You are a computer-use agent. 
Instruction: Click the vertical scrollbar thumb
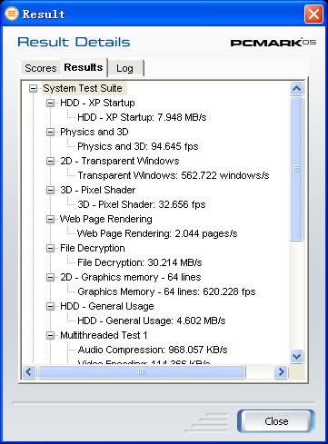coord(296,169)
